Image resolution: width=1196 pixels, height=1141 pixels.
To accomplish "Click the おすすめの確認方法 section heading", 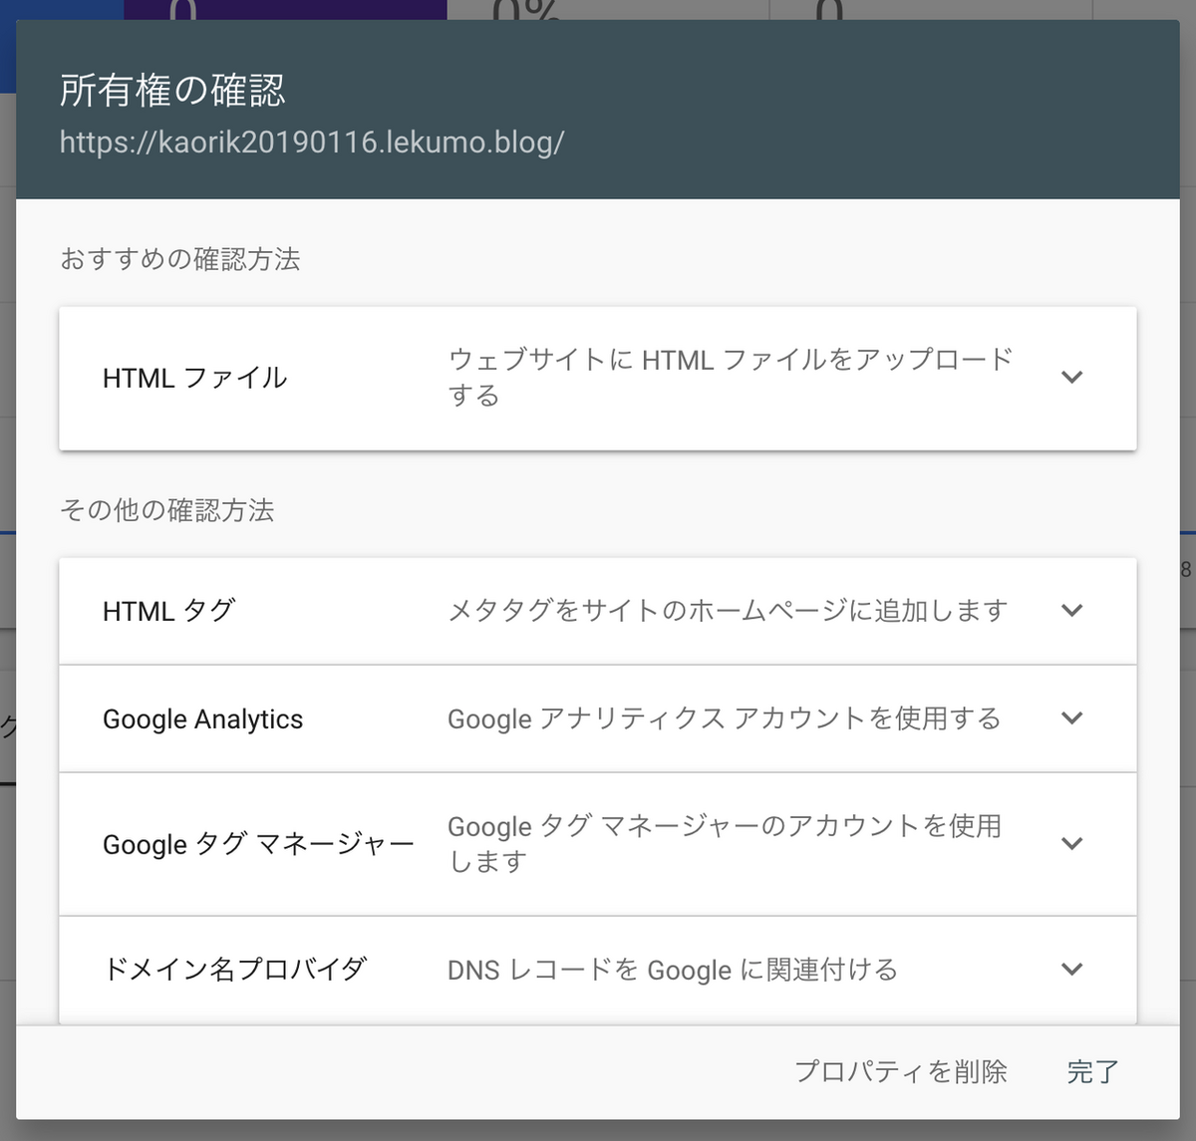I will (x=180, y=259).
